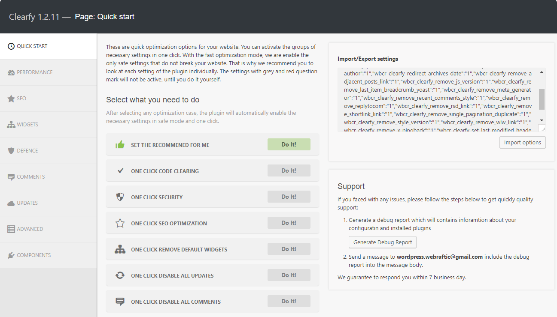The height and width of the screenshot is (317, 557).
Task: Go to the SEO settings tab
Action: pyautogui.click(x=49, y=99)
